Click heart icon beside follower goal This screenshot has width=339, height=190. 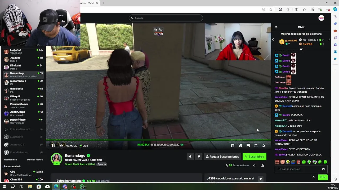261,179
